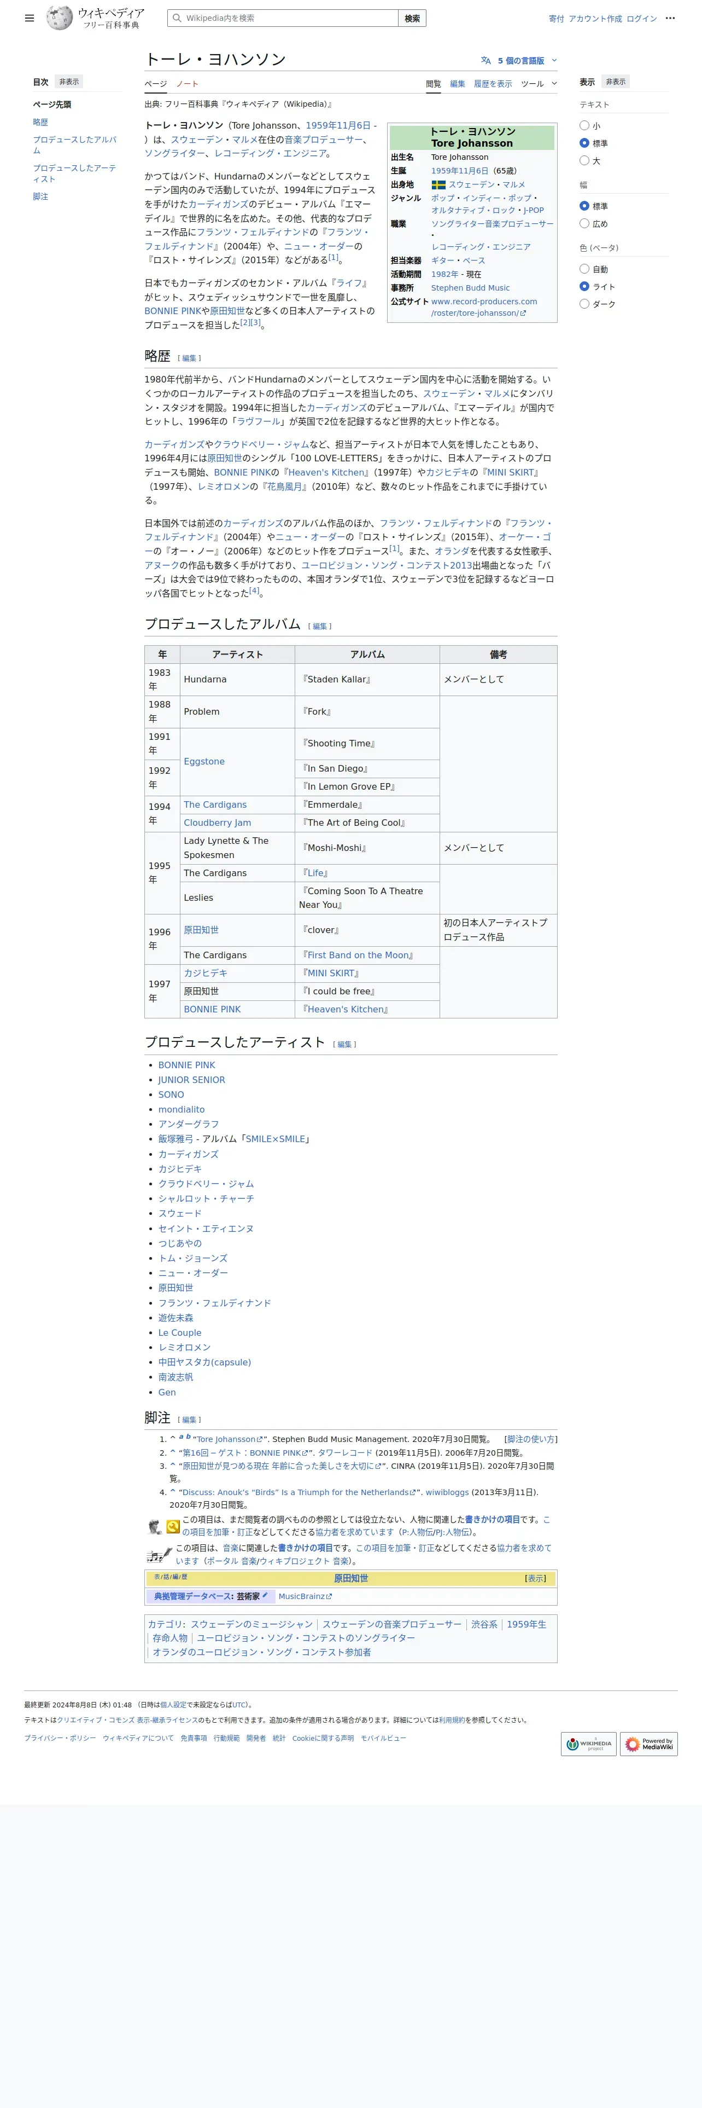Open the MusicBrainz external link
The image size is (702, 2108).
click(x=305, y=1596)
